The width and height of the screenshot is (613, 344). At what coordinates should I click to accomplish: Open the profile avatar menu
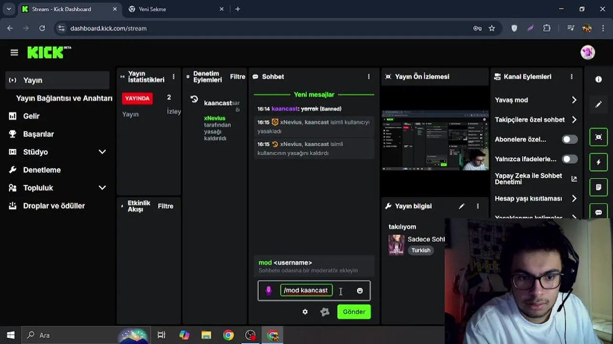pyautogui.click(x=588, y=53)
